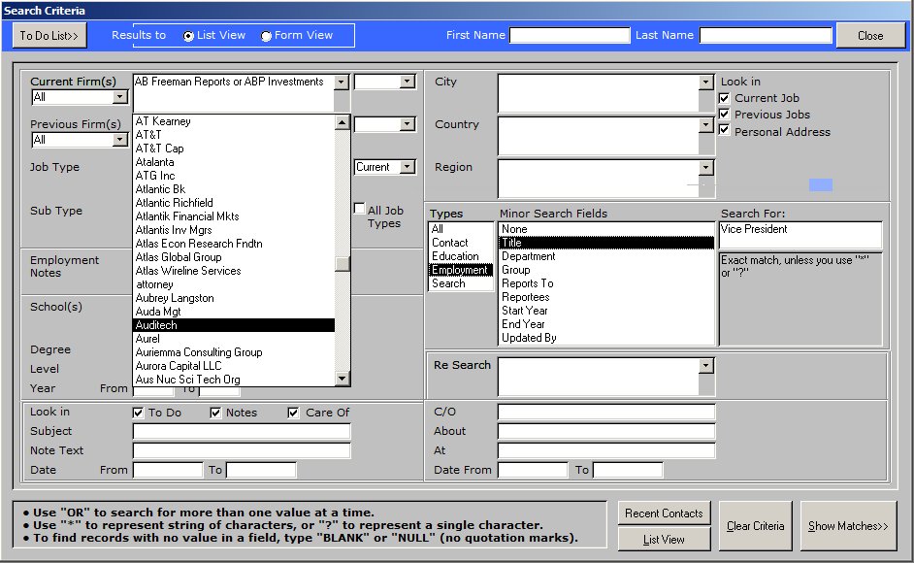
Task: Toggle the Current Job checkbox
Action: (x=724, y=98)
